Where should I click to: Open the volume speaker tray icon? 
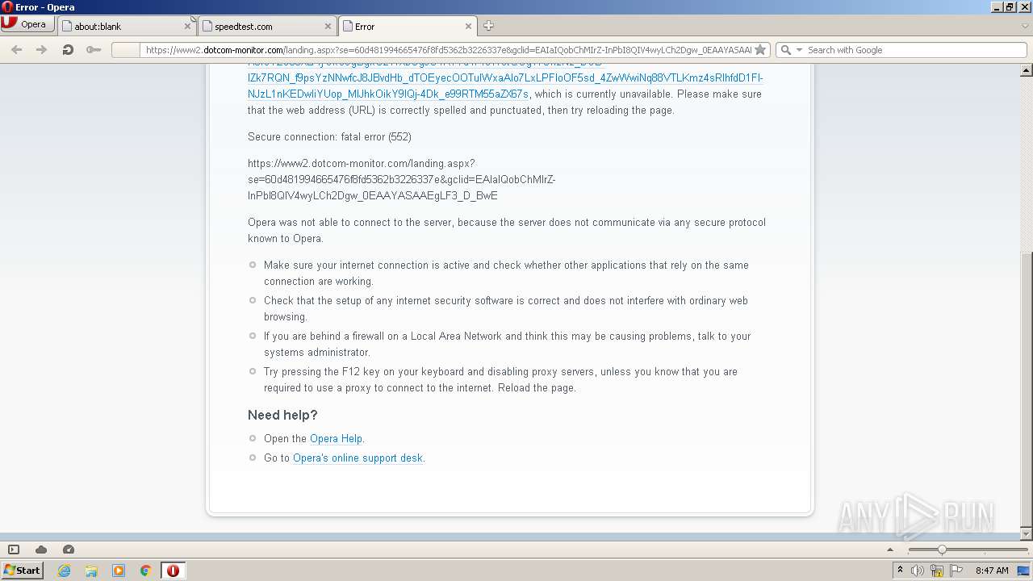tap(918, 571)
